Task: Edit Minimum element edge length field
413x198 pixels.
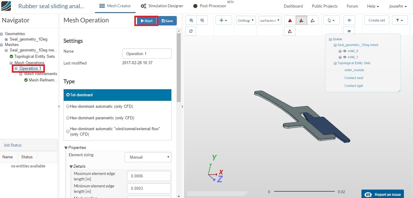Action: click(x=149, y=188)
